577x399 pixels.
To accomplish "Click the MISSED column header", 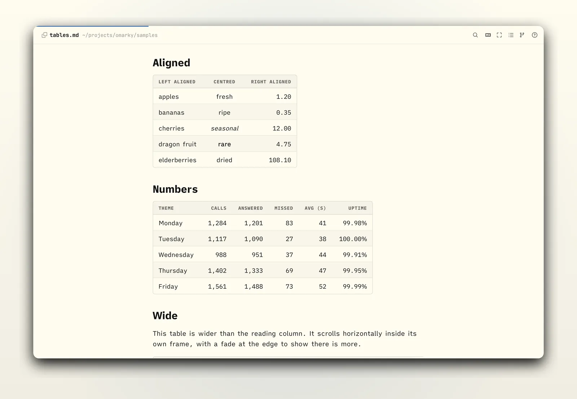I will pos(284,208).
